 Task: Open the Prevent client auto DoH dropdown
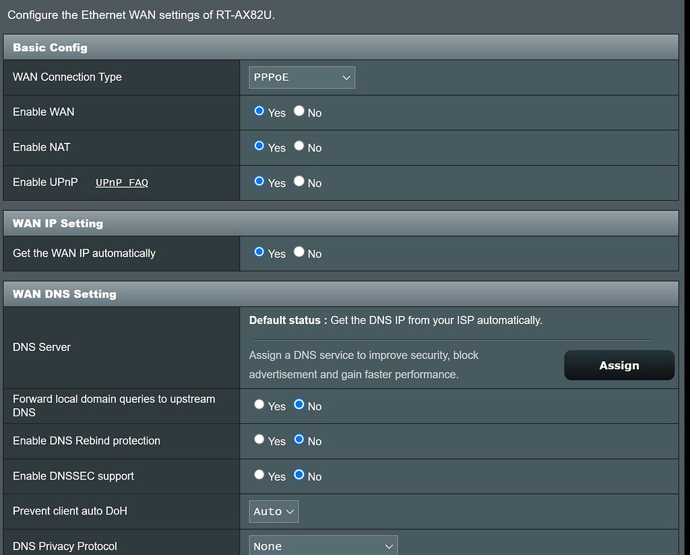273,511
